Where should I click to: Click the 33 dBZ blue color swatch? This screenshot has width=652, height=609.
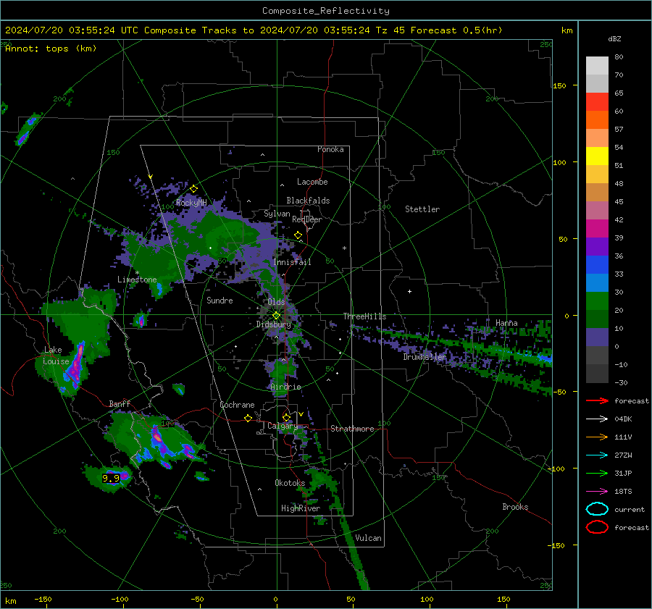(597, 265)
